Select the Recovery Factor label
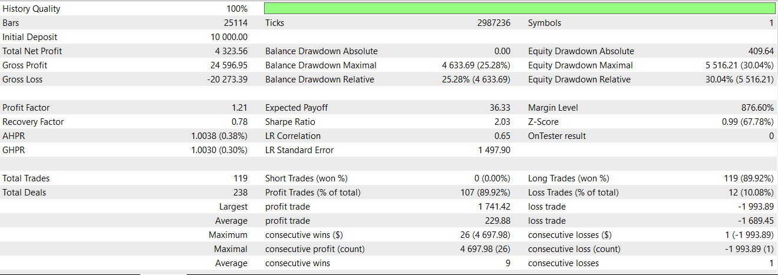Screen dimensions: 778x275 33,122
